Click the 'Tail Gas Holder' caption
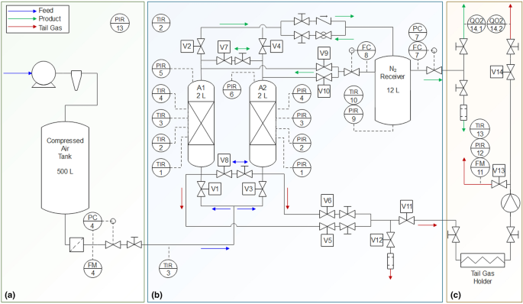523x304 pixels. pos(483,277)
